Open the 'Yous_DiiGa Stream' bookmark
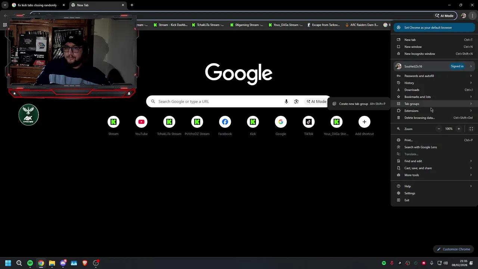Image resolution: width=478 pixels, height=269 pixels. tap(286, 25)
